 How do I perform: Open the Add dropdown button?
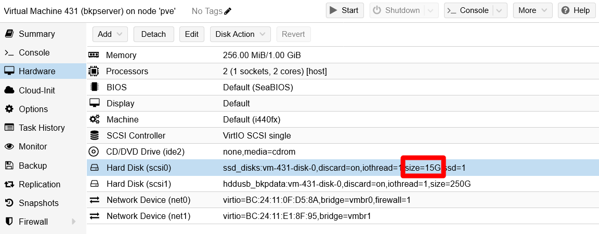click(110, 34)
